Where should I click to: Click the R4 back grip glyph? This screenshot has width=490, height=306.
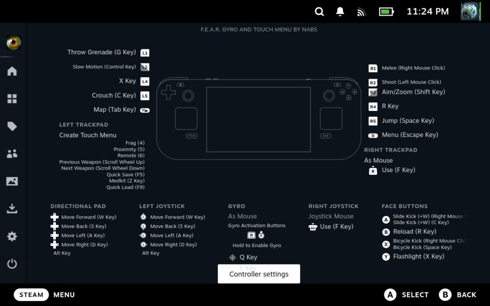(x=373, y=107)
